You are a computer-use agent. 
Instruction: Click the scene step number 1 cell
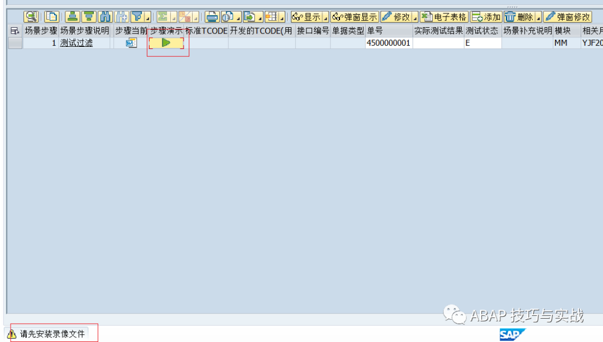[41, 43]
